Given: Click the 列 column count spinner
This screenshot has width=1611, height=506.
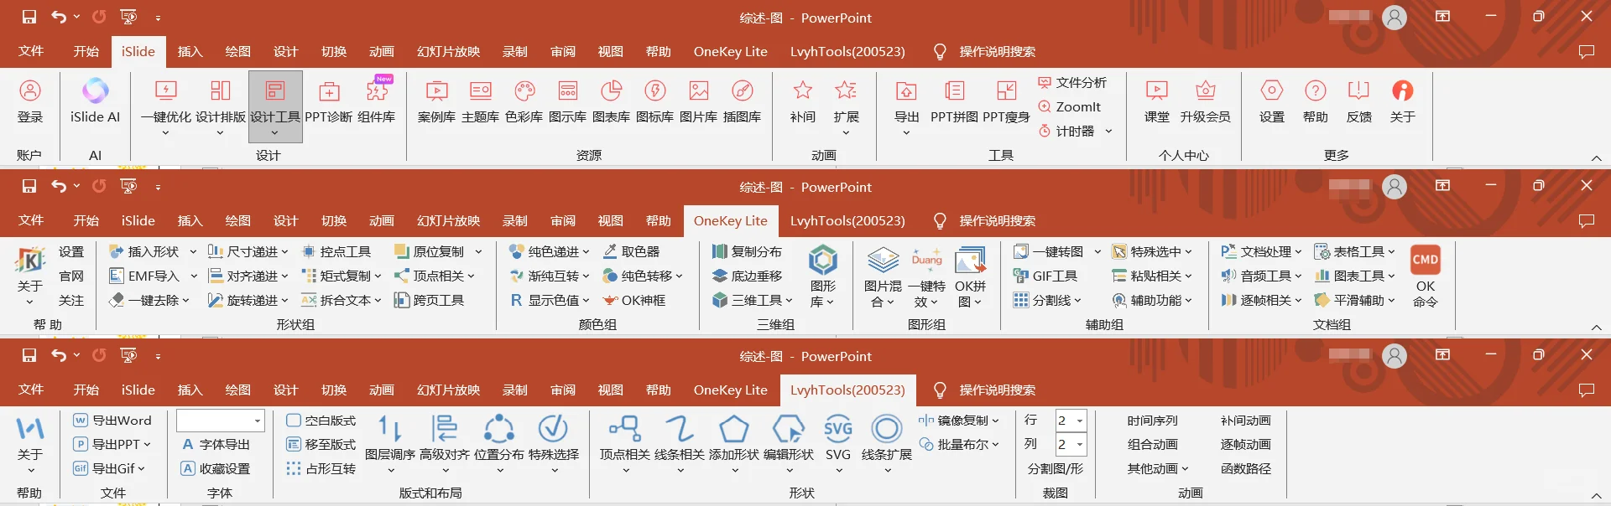Looking at the screenshot, I should click(1071, 444).
